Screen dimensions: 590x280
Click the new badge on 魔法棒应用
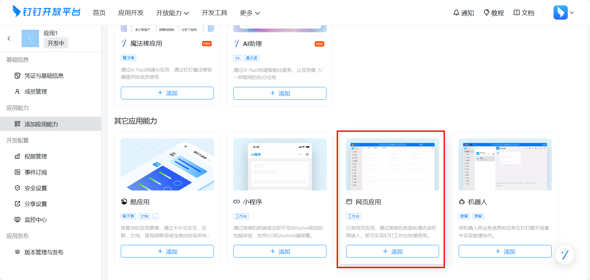(x=207, y=43)
